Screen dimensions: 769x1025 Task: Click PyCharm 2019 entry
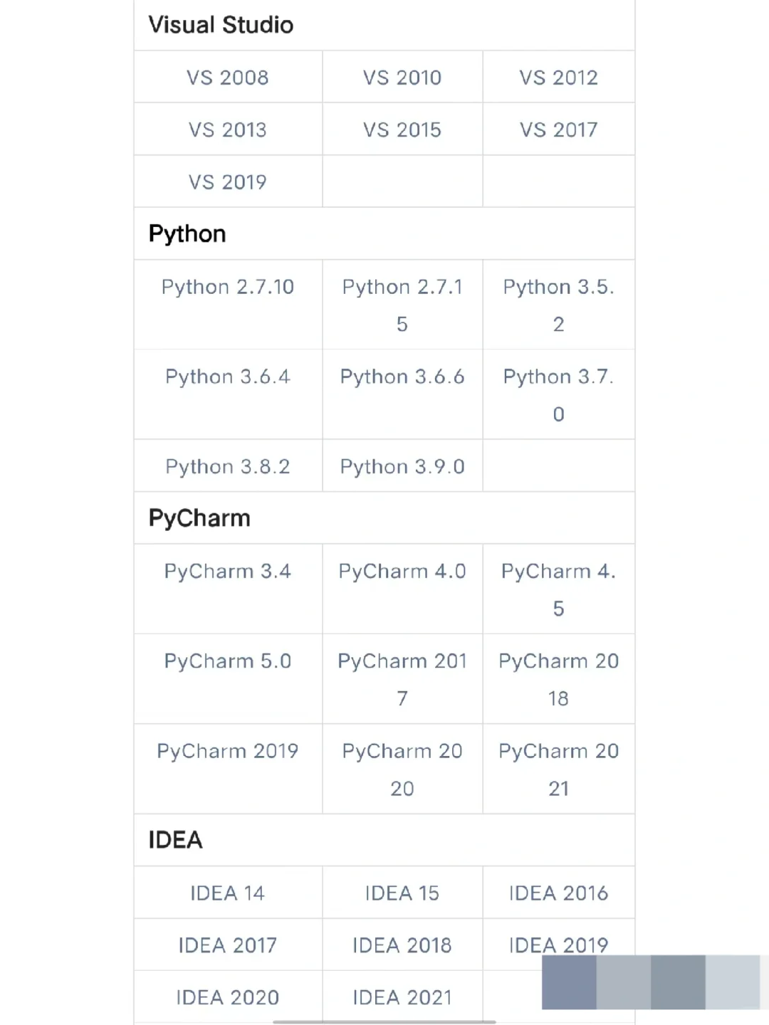[x=228, y=752]
